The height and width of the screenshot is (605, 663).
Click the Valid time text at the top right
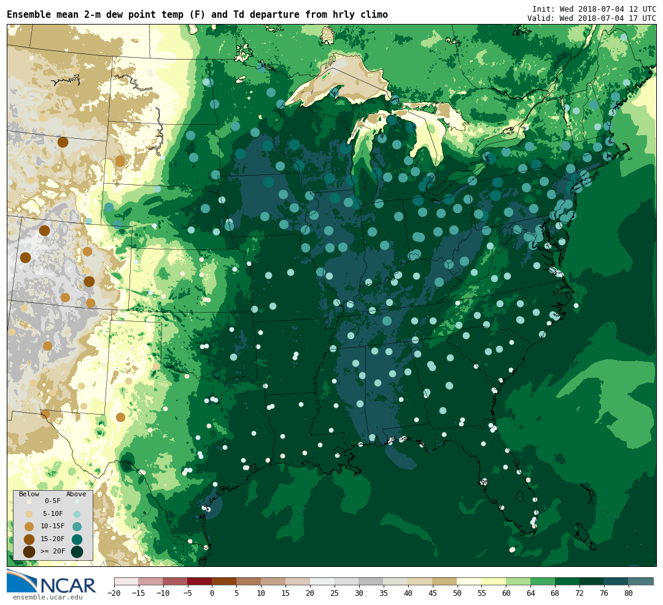point(591,18)
